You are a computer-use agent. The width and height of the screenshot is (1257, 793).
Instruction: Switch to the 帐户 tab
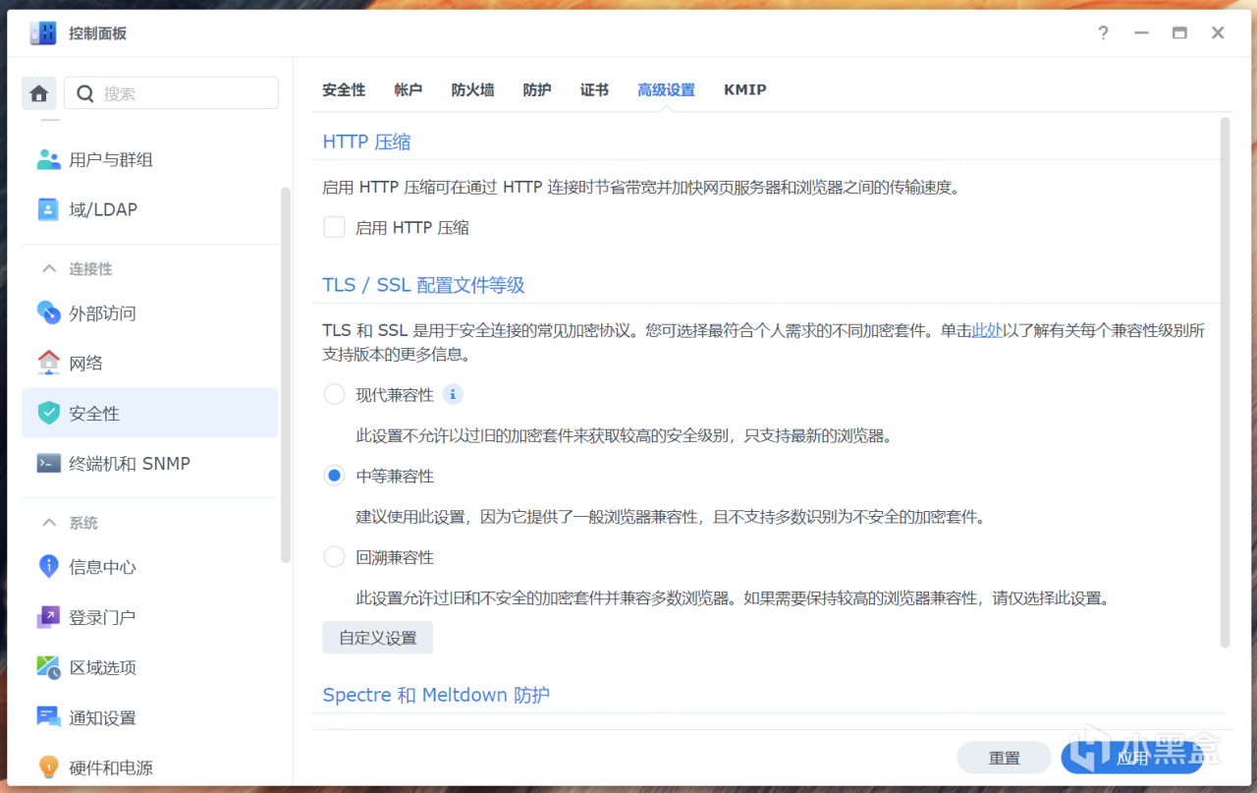409,90
